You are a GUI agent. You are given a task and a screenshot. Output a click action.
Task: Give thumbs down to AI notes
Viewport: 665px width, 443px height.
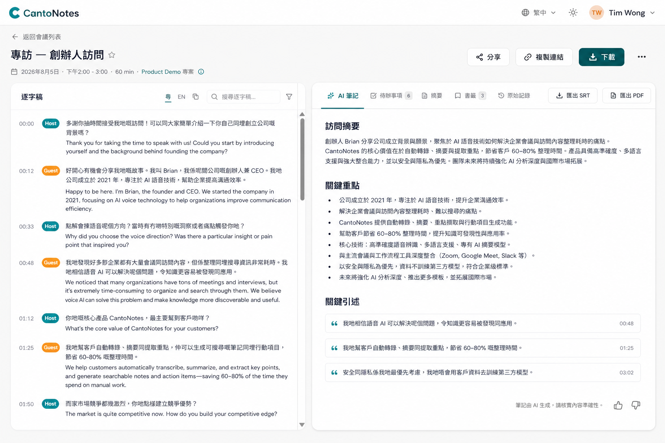[x=636, y=405]
